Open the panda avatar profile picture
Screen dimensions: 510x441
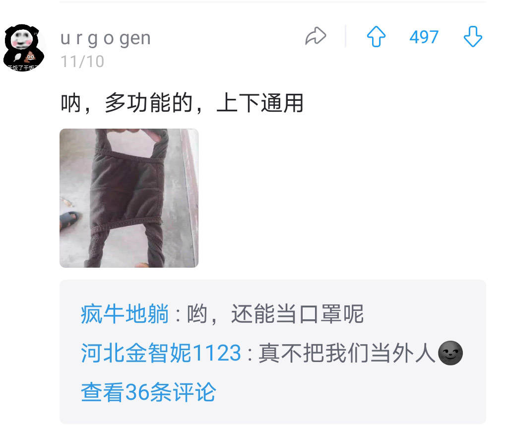(23, 48)
